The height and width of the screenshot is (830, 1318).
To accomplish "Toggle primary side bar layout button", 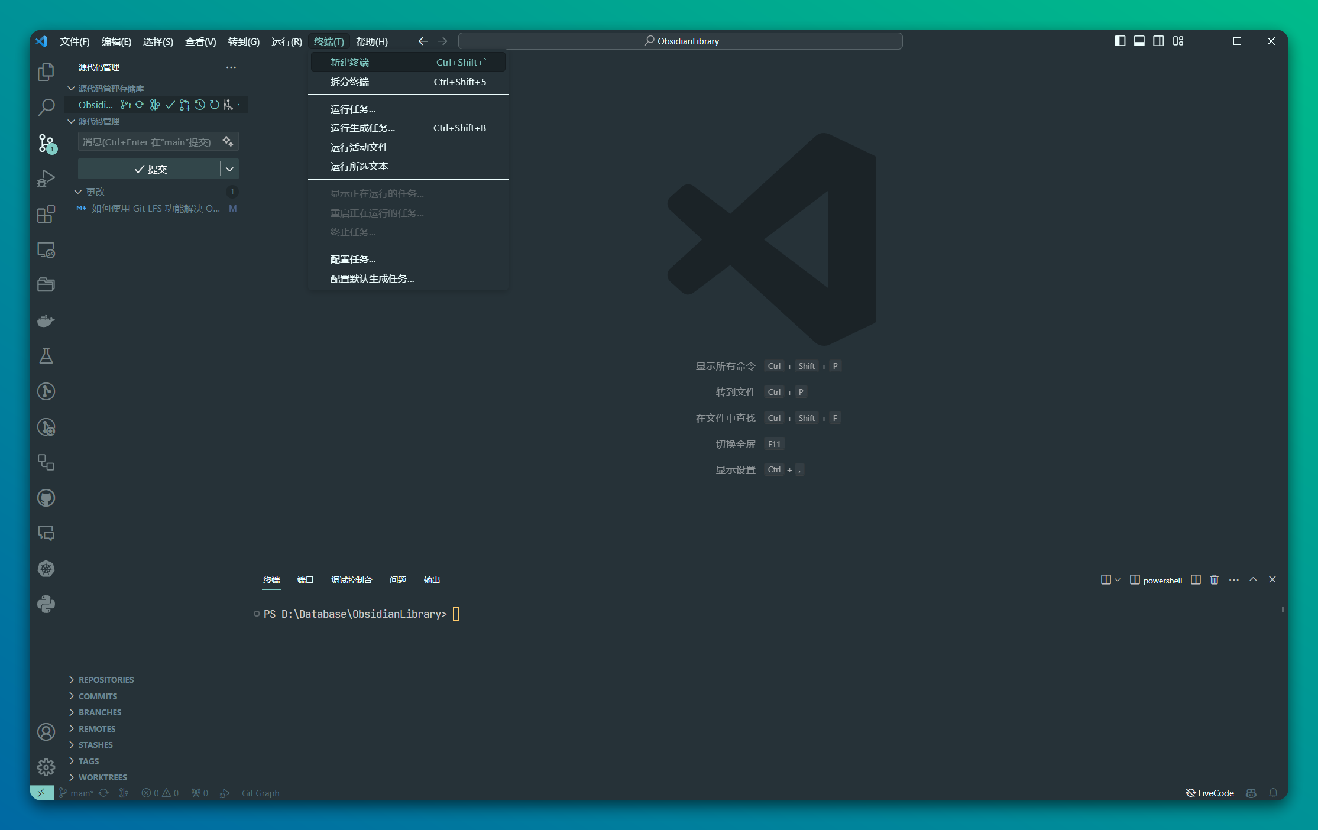I will 1119,41.
